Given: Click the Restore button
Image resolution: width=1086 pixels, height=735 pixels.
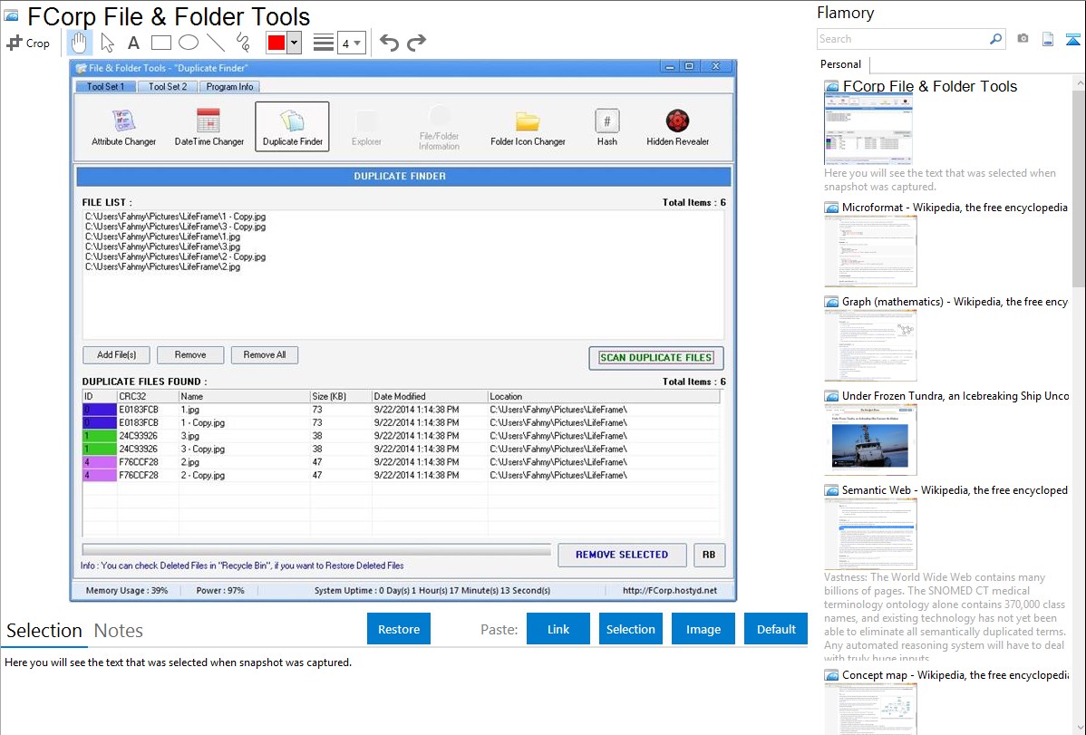Looking at the screenshot, I should (399, 629).
